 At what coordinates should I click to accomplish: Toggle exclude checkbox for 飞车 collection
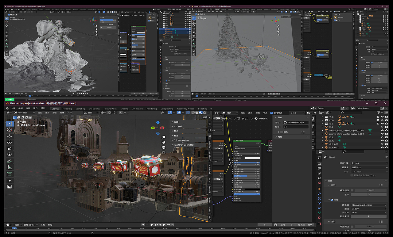click(378, 117)
